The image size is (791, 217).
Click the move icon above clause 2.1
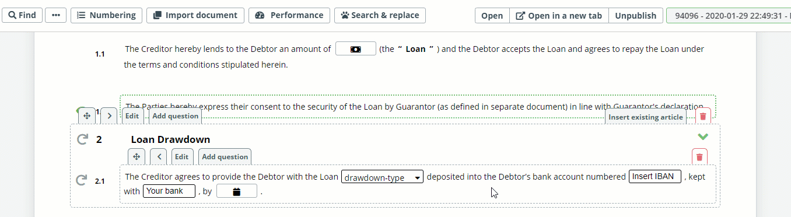point(136,156)
